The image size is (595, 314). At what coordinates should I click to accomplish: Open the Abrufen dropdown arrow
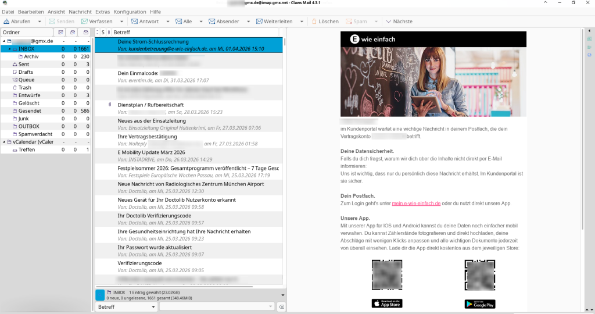click(x=39, y=22)
